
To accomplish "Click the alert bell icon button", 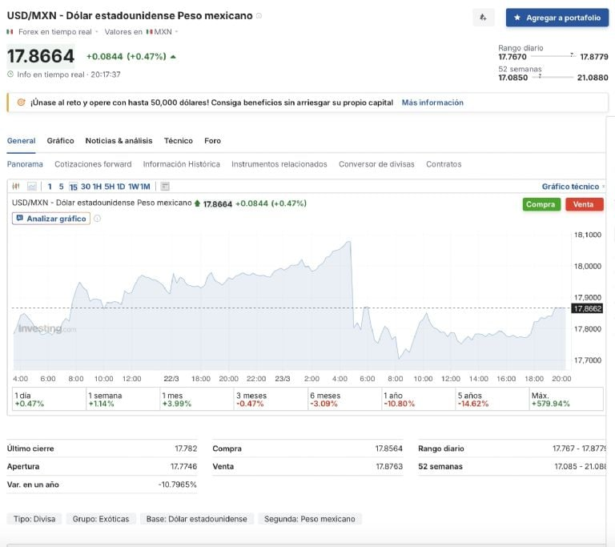I will click(x=484, y=17).
